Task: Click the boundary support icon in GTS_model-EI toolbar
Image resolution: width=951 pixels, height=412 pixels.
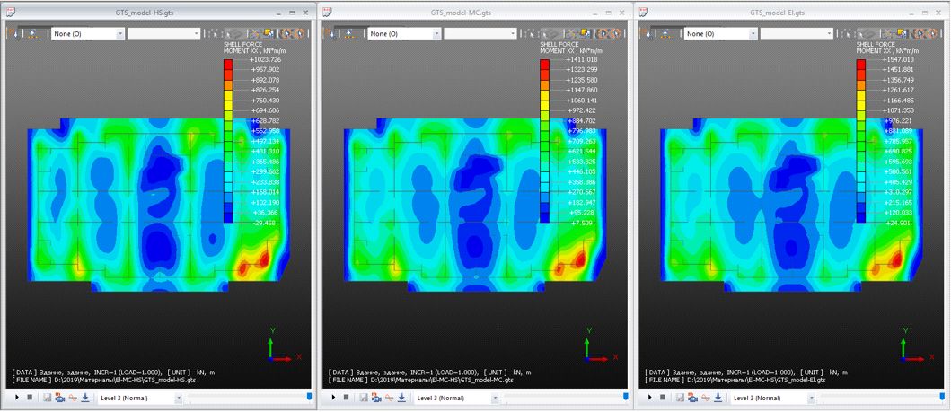Action: [667, 33]
